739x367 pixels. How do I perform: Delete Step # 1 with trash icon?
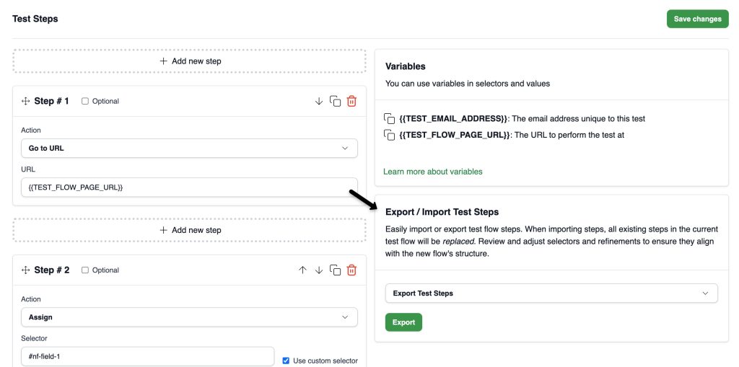(351, 101)
